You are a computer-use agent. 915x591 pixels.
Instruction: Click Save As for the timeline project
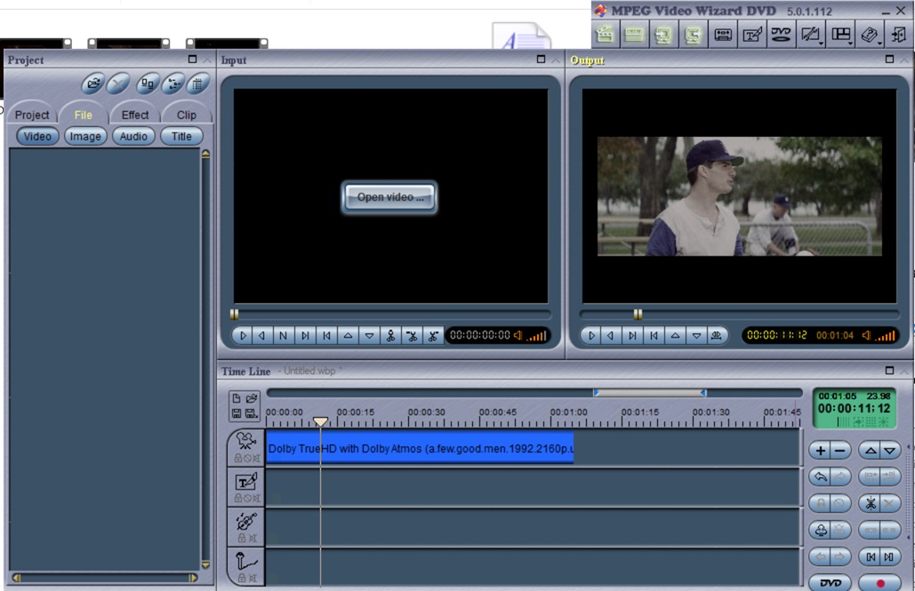tap(252, 413)
